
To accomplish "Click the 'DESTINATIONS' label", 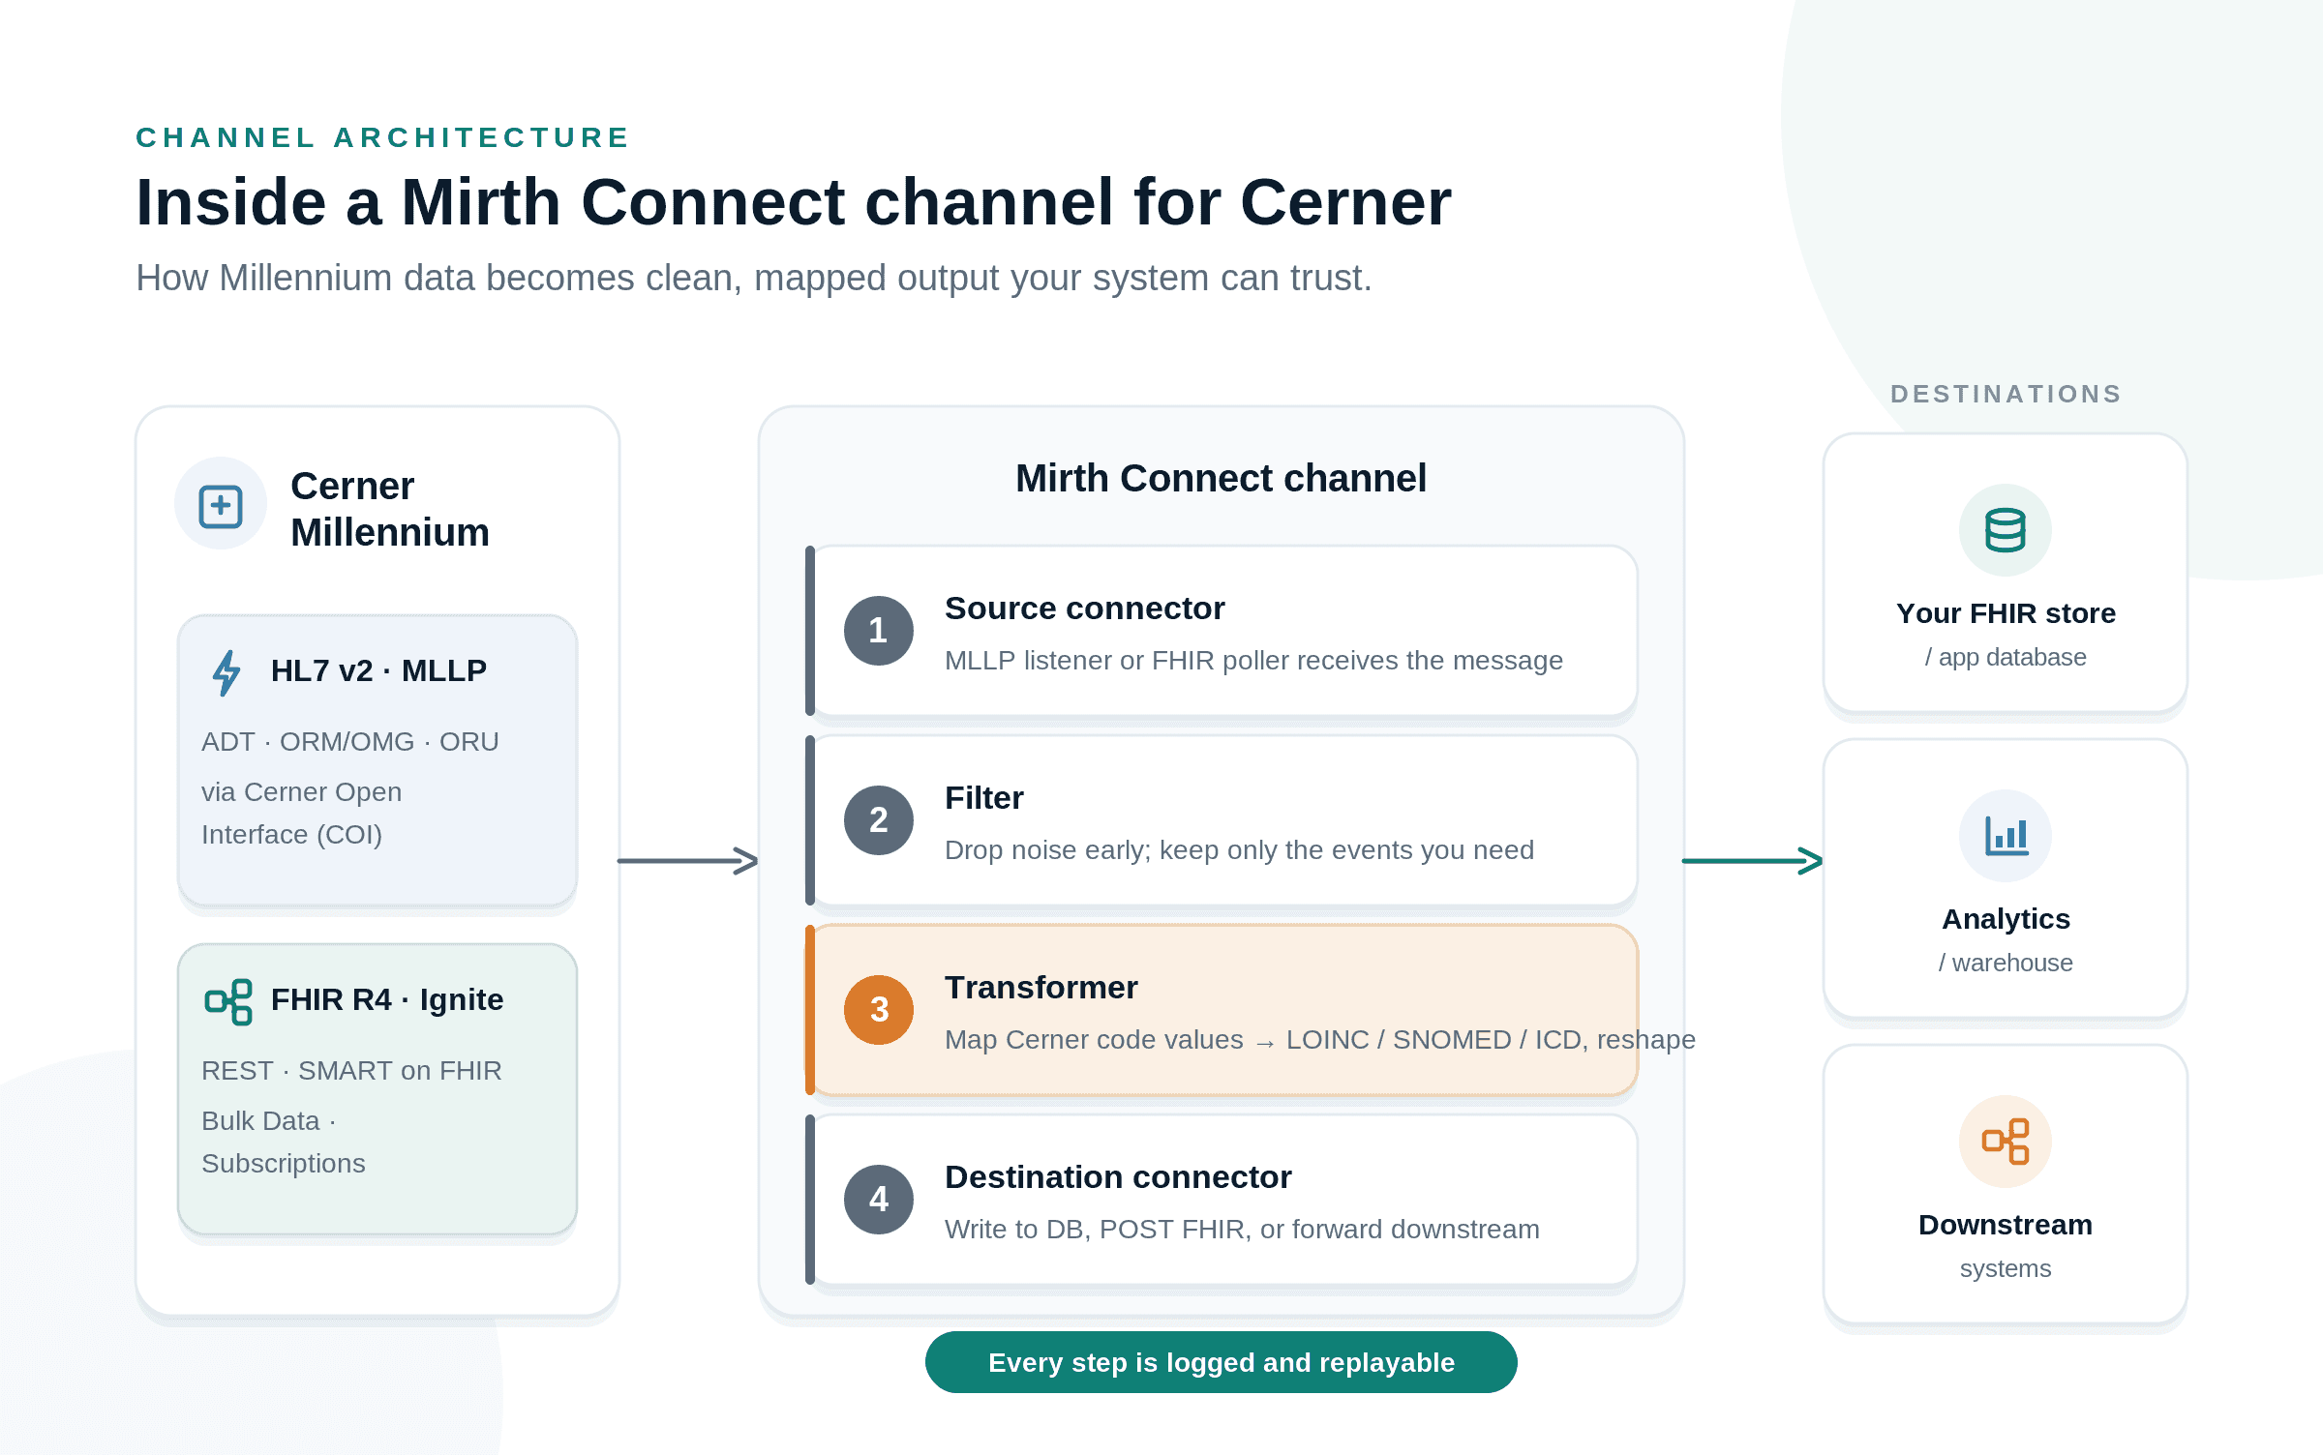I will [2006, 394].
